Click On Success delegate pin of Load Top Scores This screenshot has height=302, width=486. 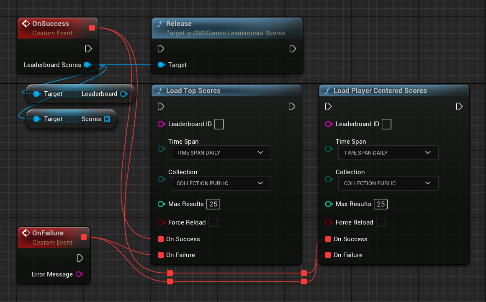(161, 239)
